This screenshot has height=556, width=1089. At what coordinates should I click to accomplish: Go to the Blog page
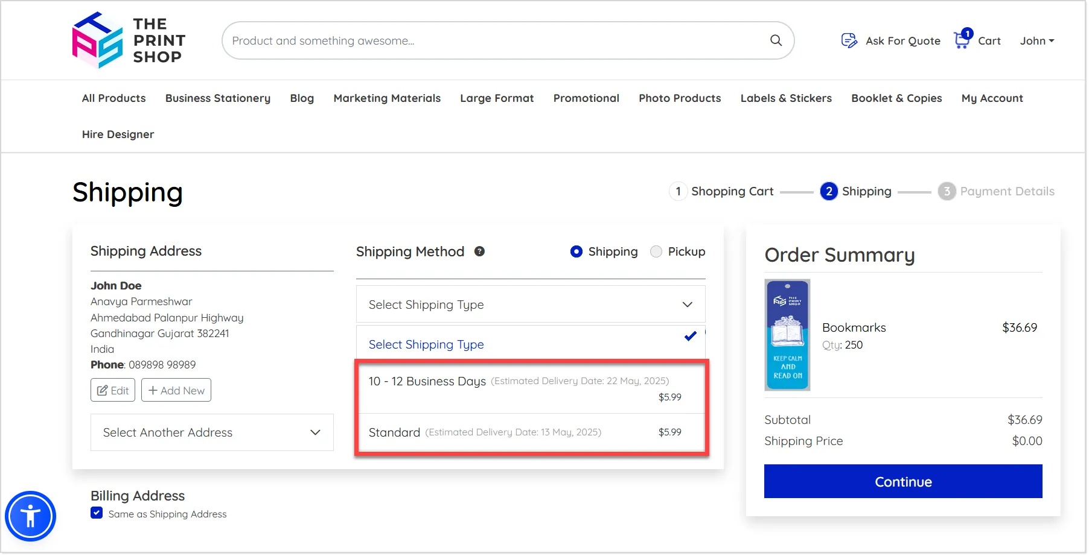(302, 98)
